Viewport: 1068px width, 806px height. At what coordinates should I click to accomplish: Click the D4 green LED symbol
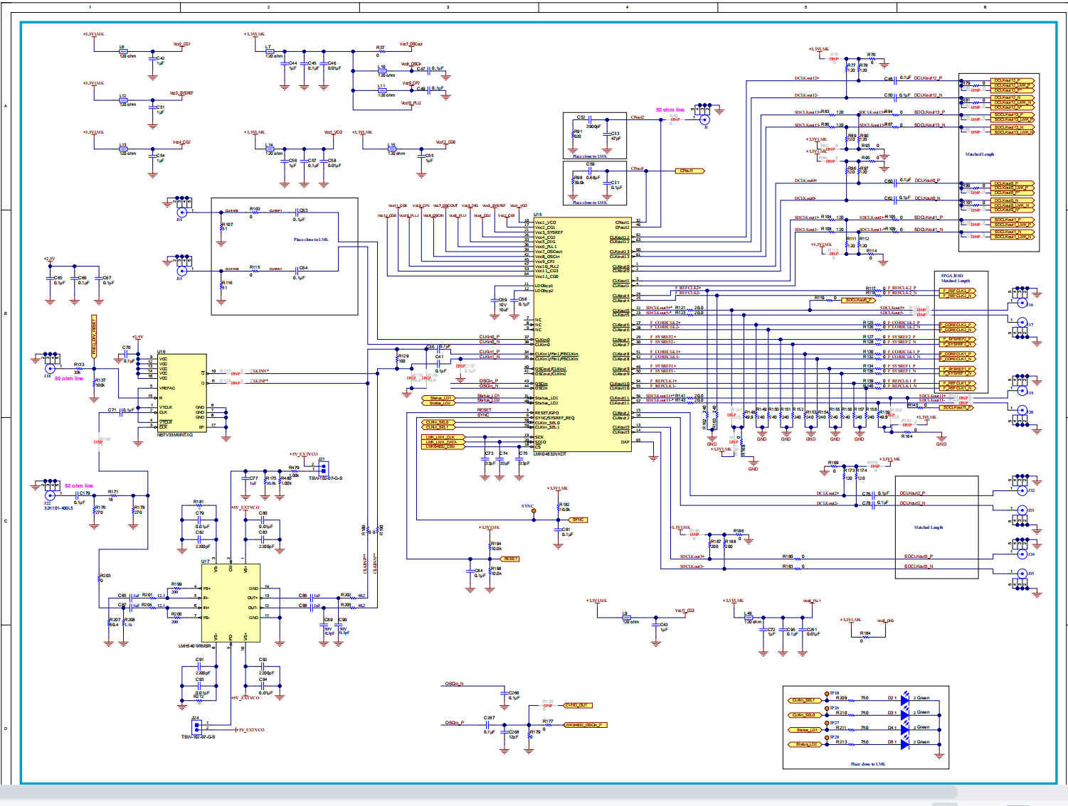[x=904, y=730]
